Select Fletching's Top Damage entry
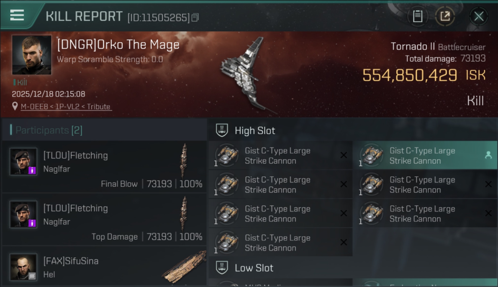This screenshot has width=498, height=287. (x=104, y=219)
